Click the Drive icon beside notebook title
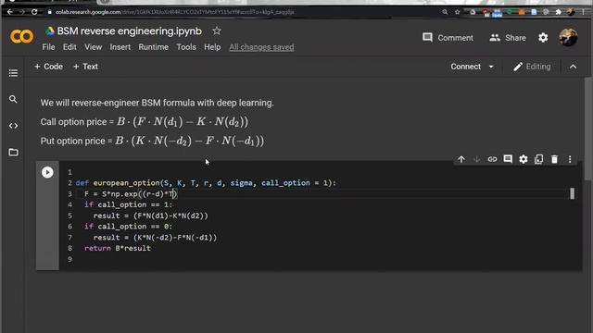The width and height of the screenshot is (593, 333). point(49,31)
